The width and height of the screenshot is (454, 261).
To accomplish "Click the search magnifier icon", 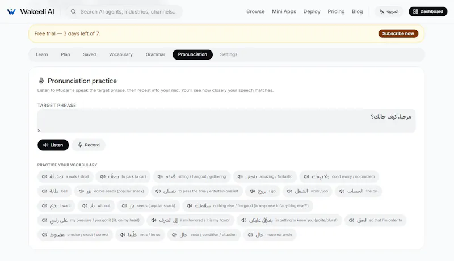I will [x=73, y=11].
